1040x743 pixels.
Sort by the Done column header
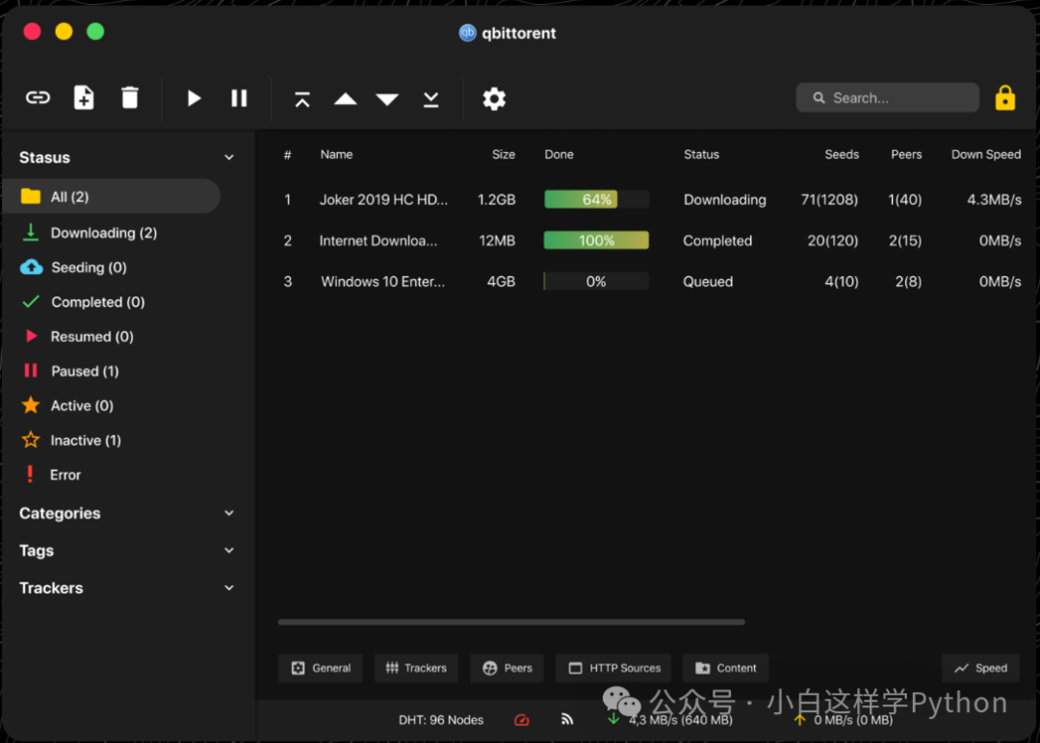(x=559, y=154)
